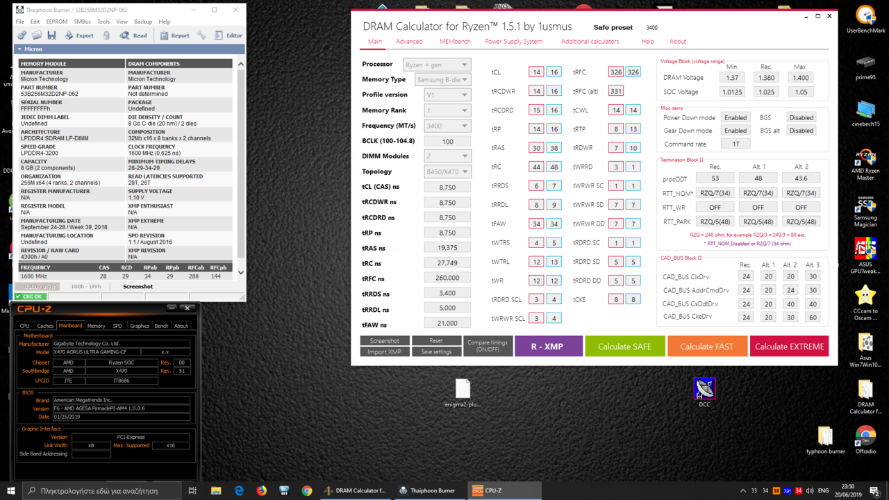Open the SPD tab in CPU-Z

click(x=117, y=326)
